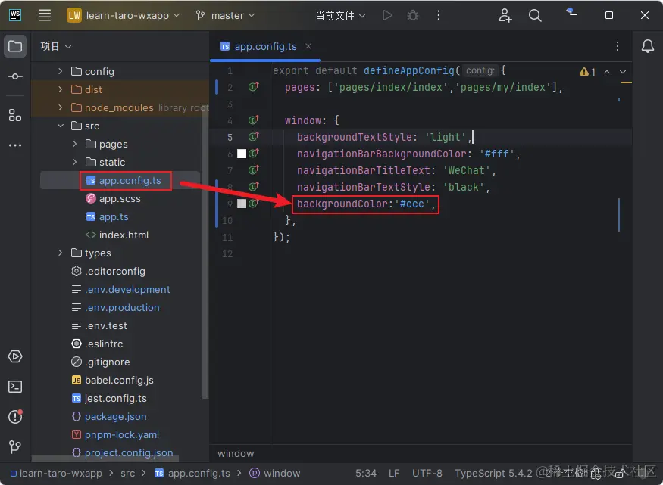Image resolution: width=663 pixels, height=485 pixels.
Task: Go to next highlighted error
Action: click(x=623, y=72)
